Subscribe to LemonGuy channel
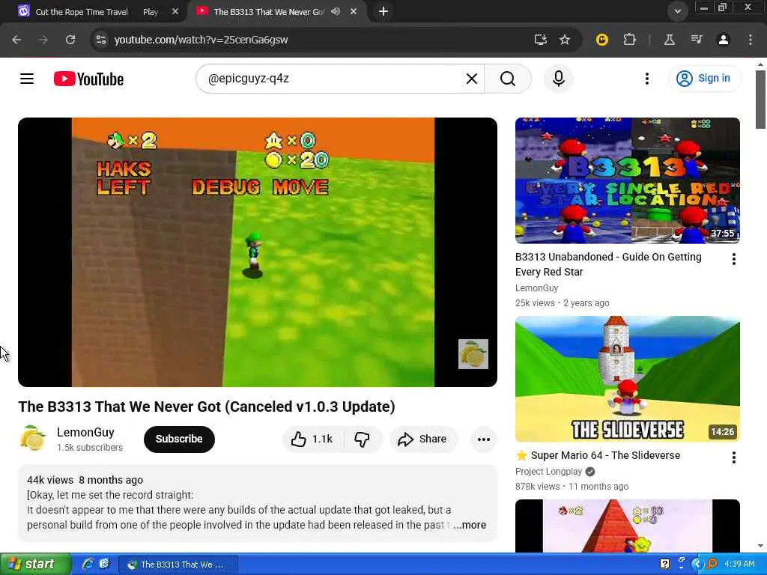Image resolution: width=767 pixels, height=575 pixels. click(x=179, y=439)
